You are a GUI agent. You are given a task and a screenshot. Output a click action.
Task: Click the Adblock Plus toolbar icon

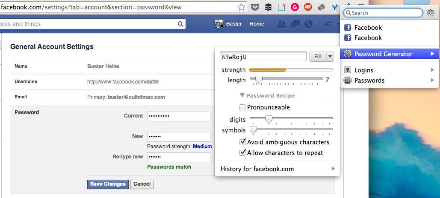308,7
